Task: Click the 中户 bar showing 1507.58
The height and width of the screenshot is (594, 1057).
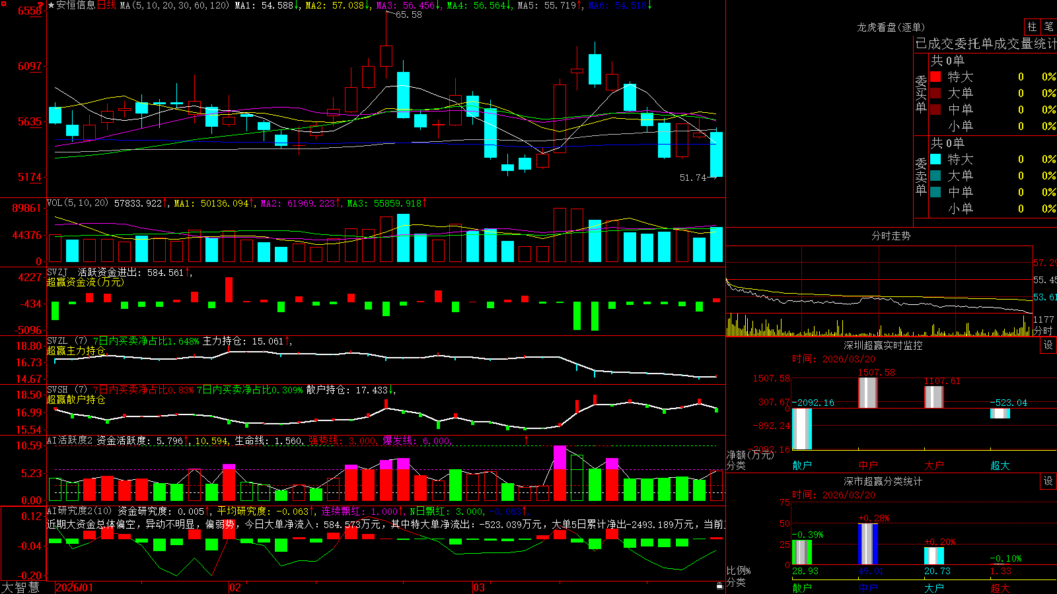Action: pos(867,393)
